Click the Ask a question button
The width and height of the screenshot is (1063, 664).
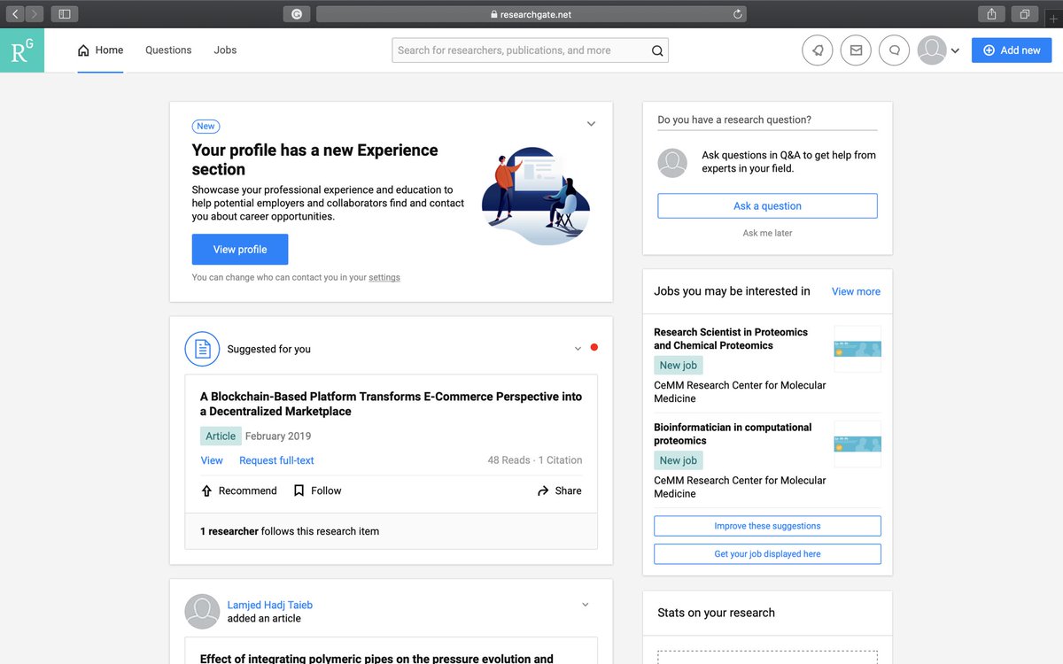coord(767,206)
